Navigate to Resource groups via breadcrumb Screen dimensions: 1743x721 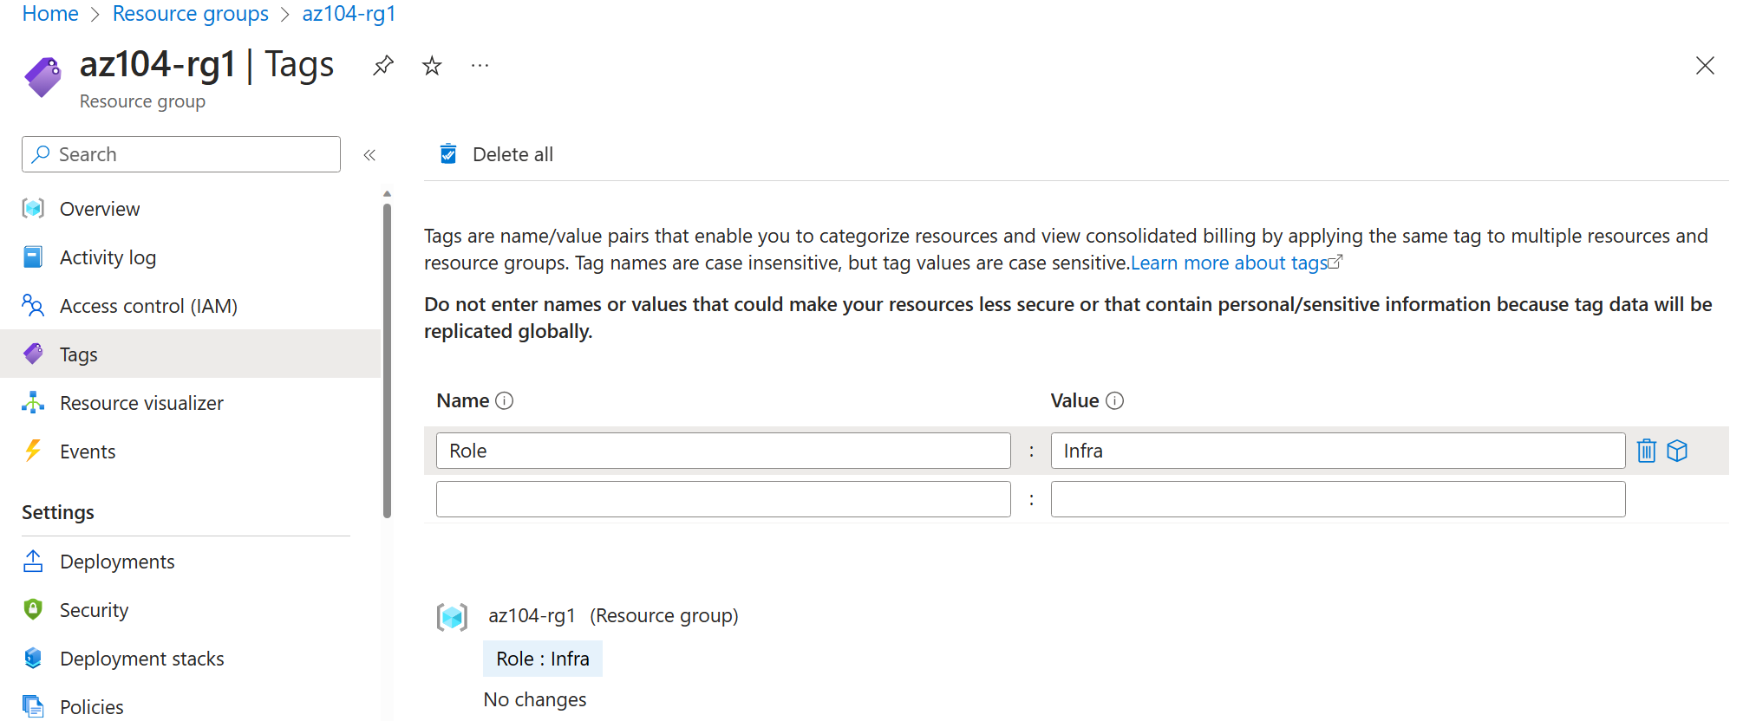click(x=191, y=13)
